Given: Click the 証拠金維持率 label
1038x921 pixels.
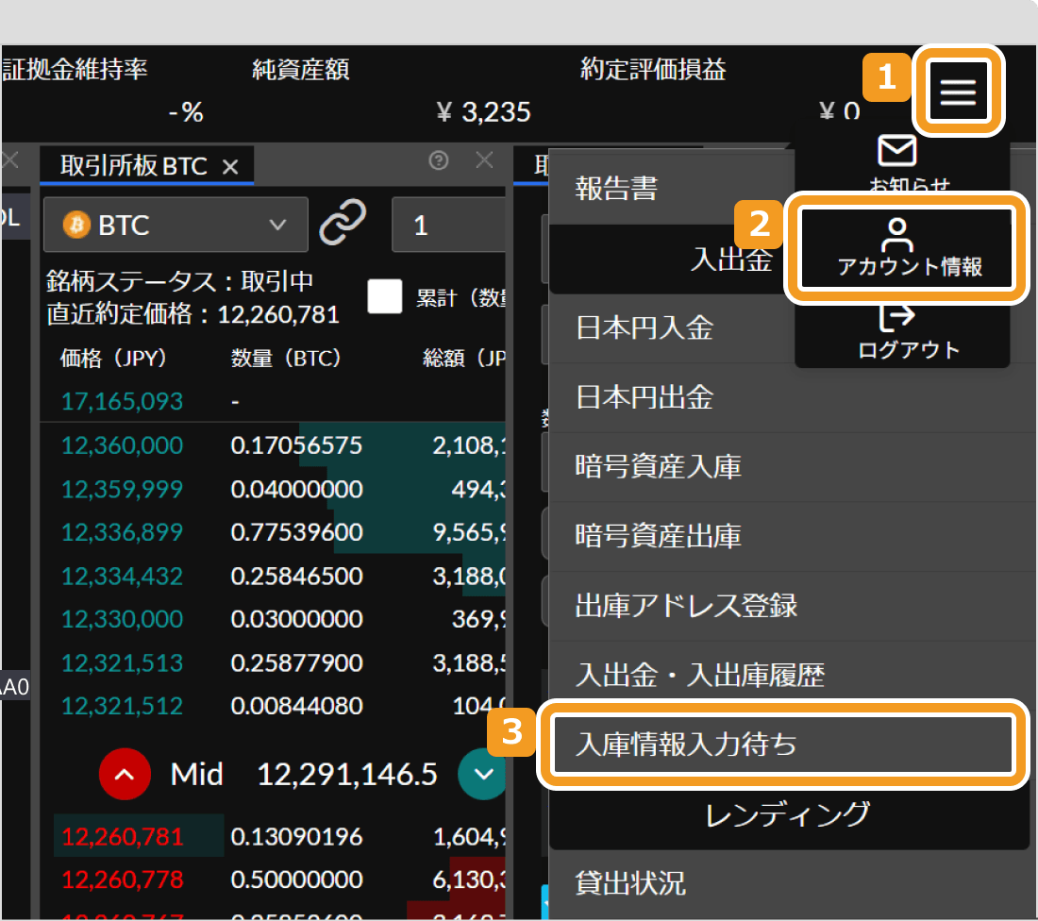Looking at the screenshot, I should tap(75, 69).
